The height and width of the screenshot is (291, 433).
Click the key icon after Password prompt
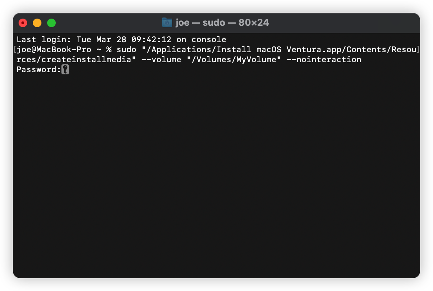(65, 69)
